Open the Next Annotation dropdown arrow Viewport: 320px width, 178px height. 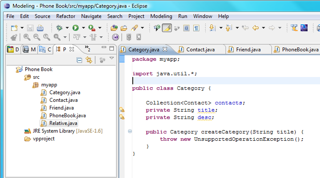[221, 28]
